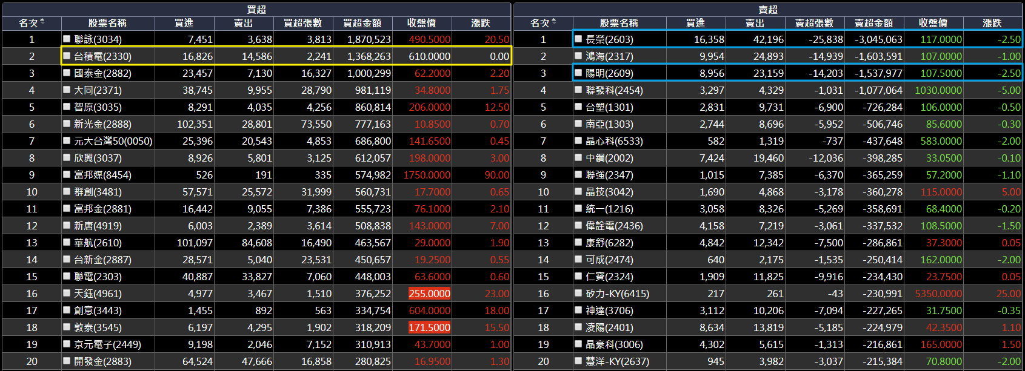Click 賣超金額 value -3,045,063

point(878,39)
